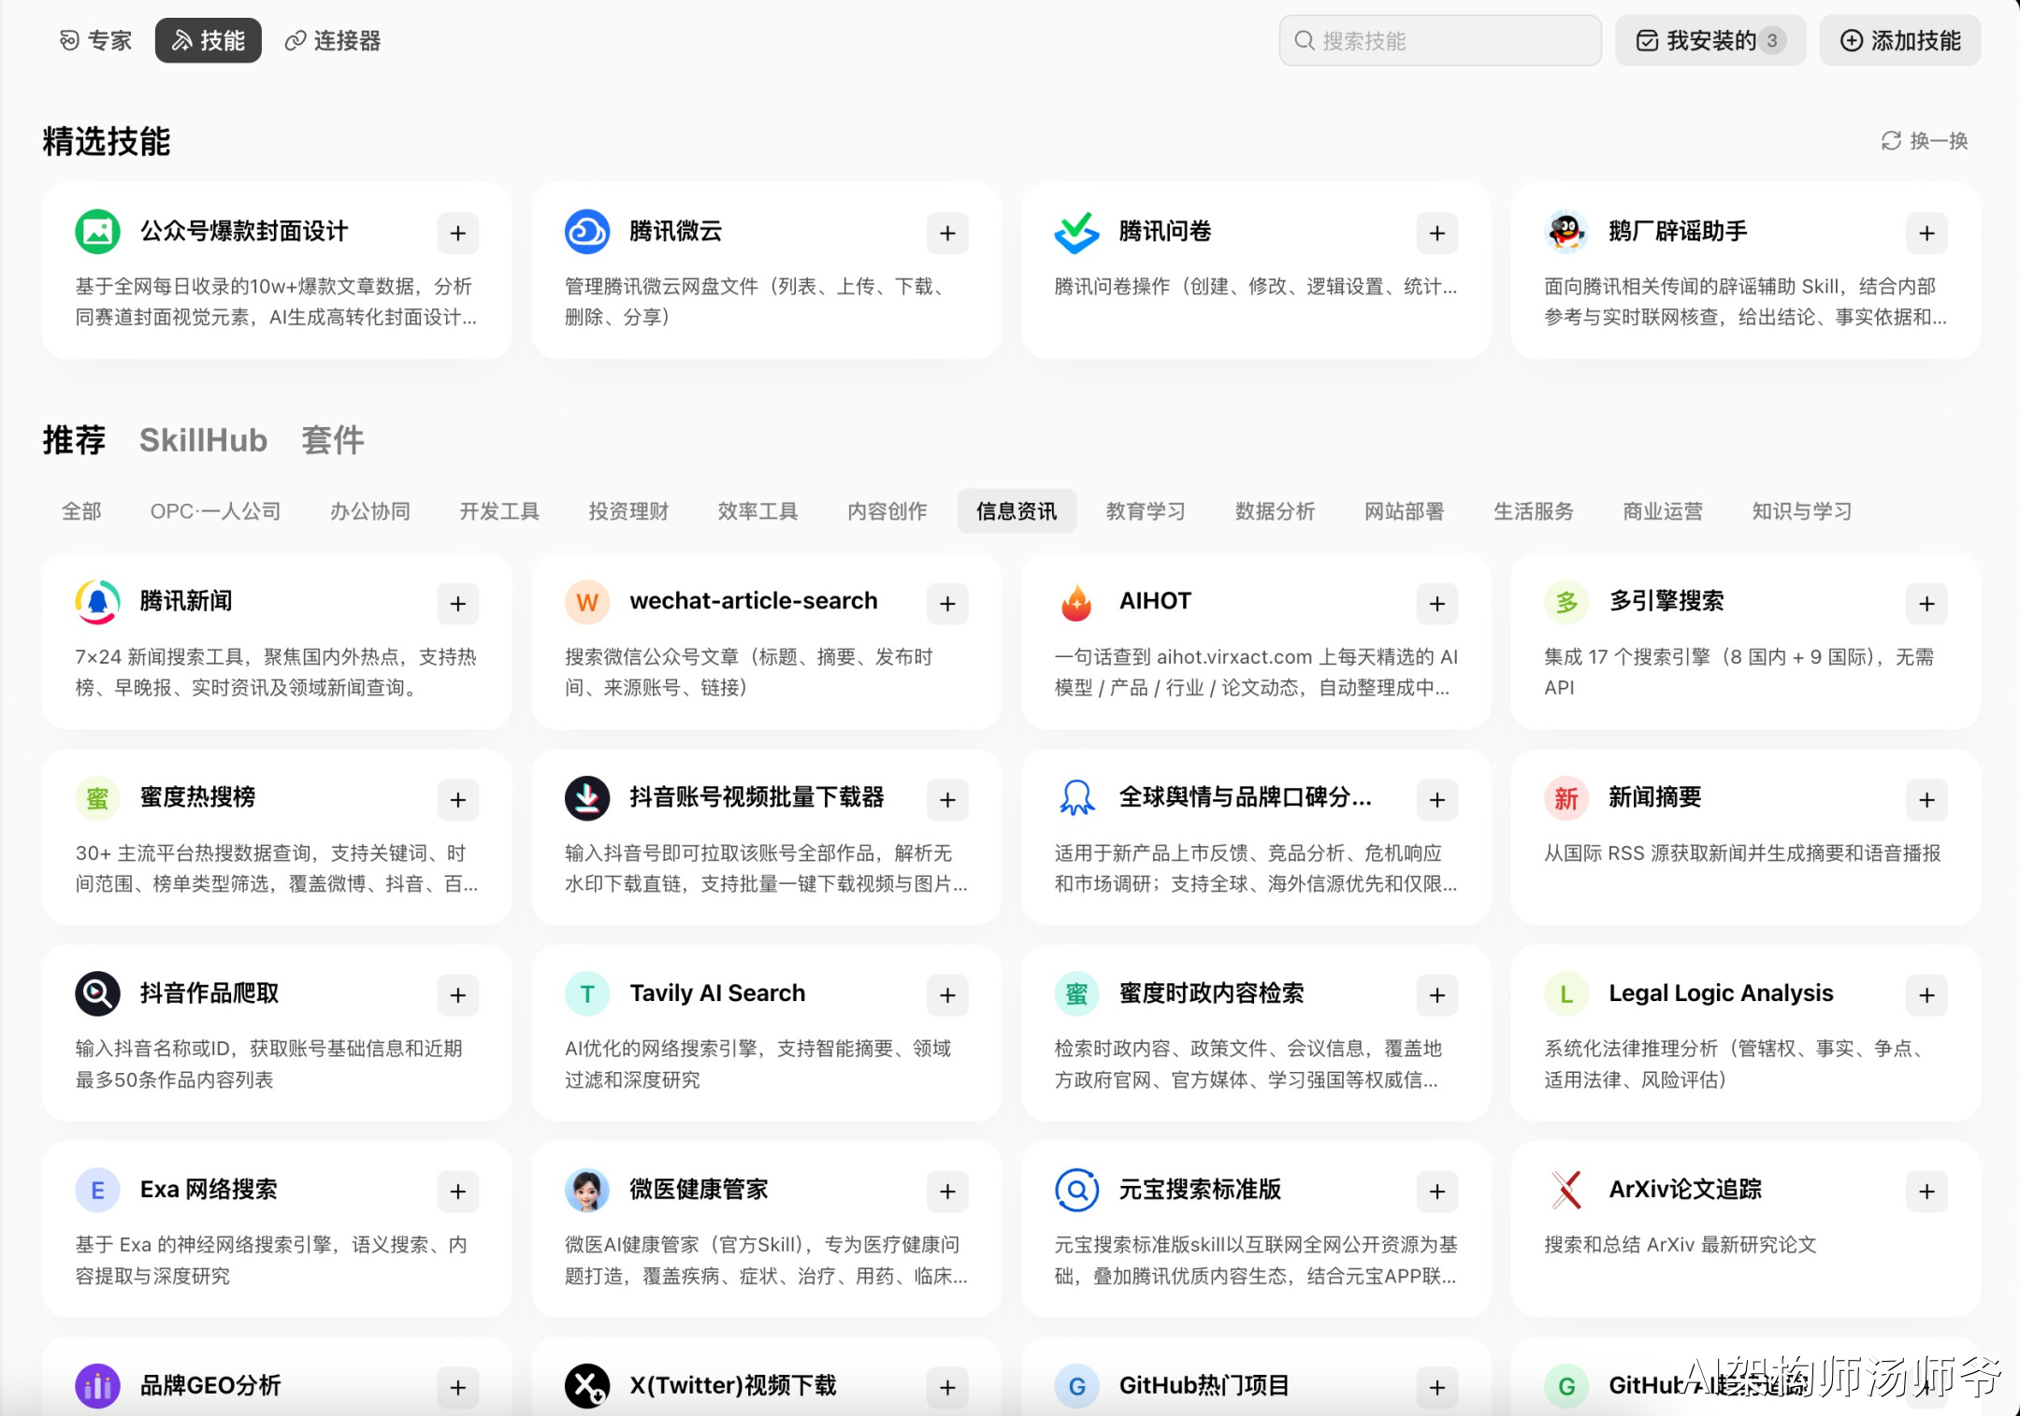Add the Legal Logic Analysis skill
Image resolution: width=2020 pixels, height=1416 pixels.
(x=1926, y=995)
